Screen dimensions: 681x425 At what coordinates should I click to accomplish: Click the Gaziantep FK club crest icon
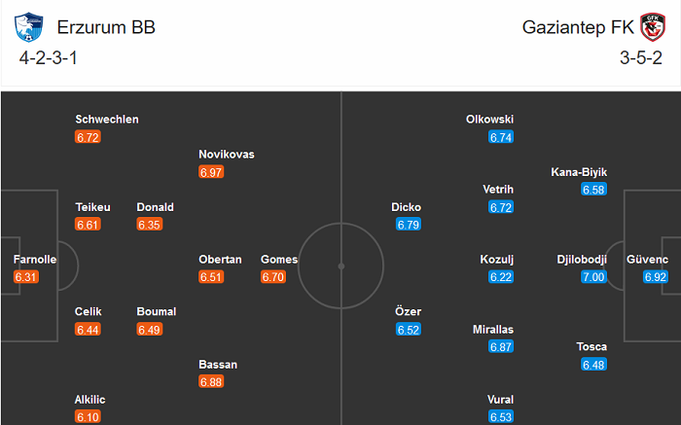(652, 28)
